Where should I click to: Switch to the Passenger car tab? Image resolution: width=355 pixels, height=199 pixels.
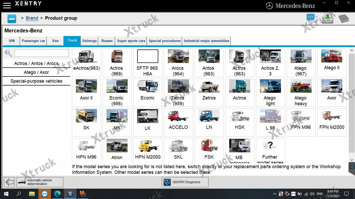pos(34,41)
